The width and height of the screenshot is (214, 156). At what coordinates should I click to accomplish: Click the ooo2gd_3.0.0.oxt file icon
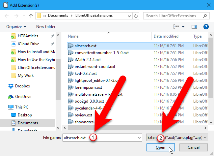pyautogui.click(x=71, y=101)
